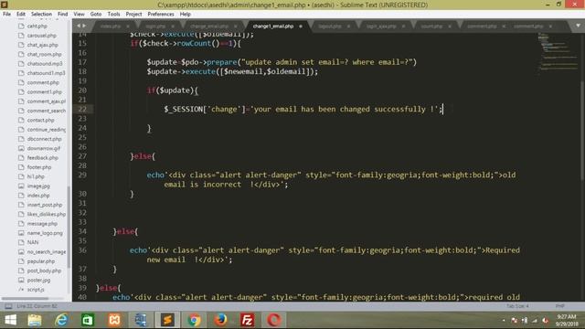Image resolution: width=585 pixels, height=329 pixels.
Task: Open the File menu
Action: [x=6, y=14]
